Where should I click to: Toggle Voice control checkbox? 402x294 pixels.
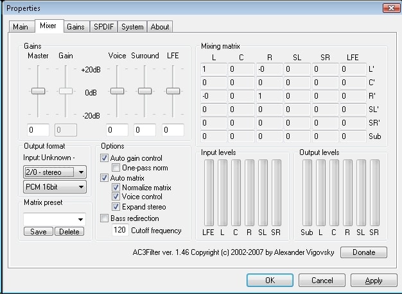point(116,197)
